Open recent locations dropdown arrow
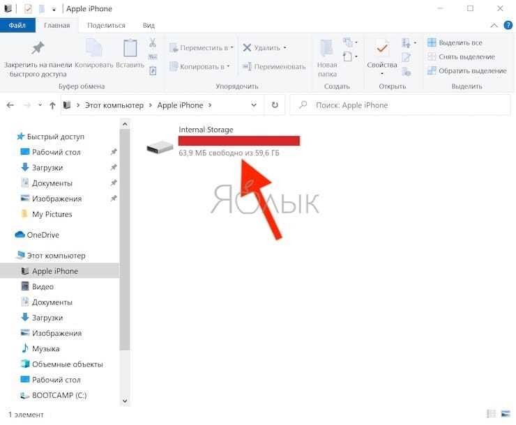The height and width of the screenshot is (425, 516). 40,105
